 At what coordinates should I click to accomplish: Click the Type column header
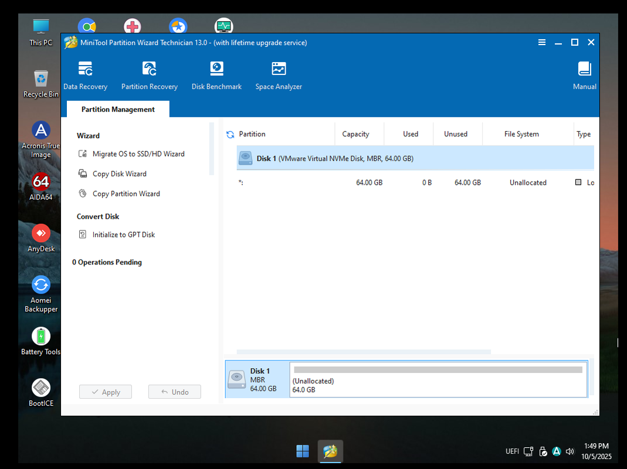(584, 134)
